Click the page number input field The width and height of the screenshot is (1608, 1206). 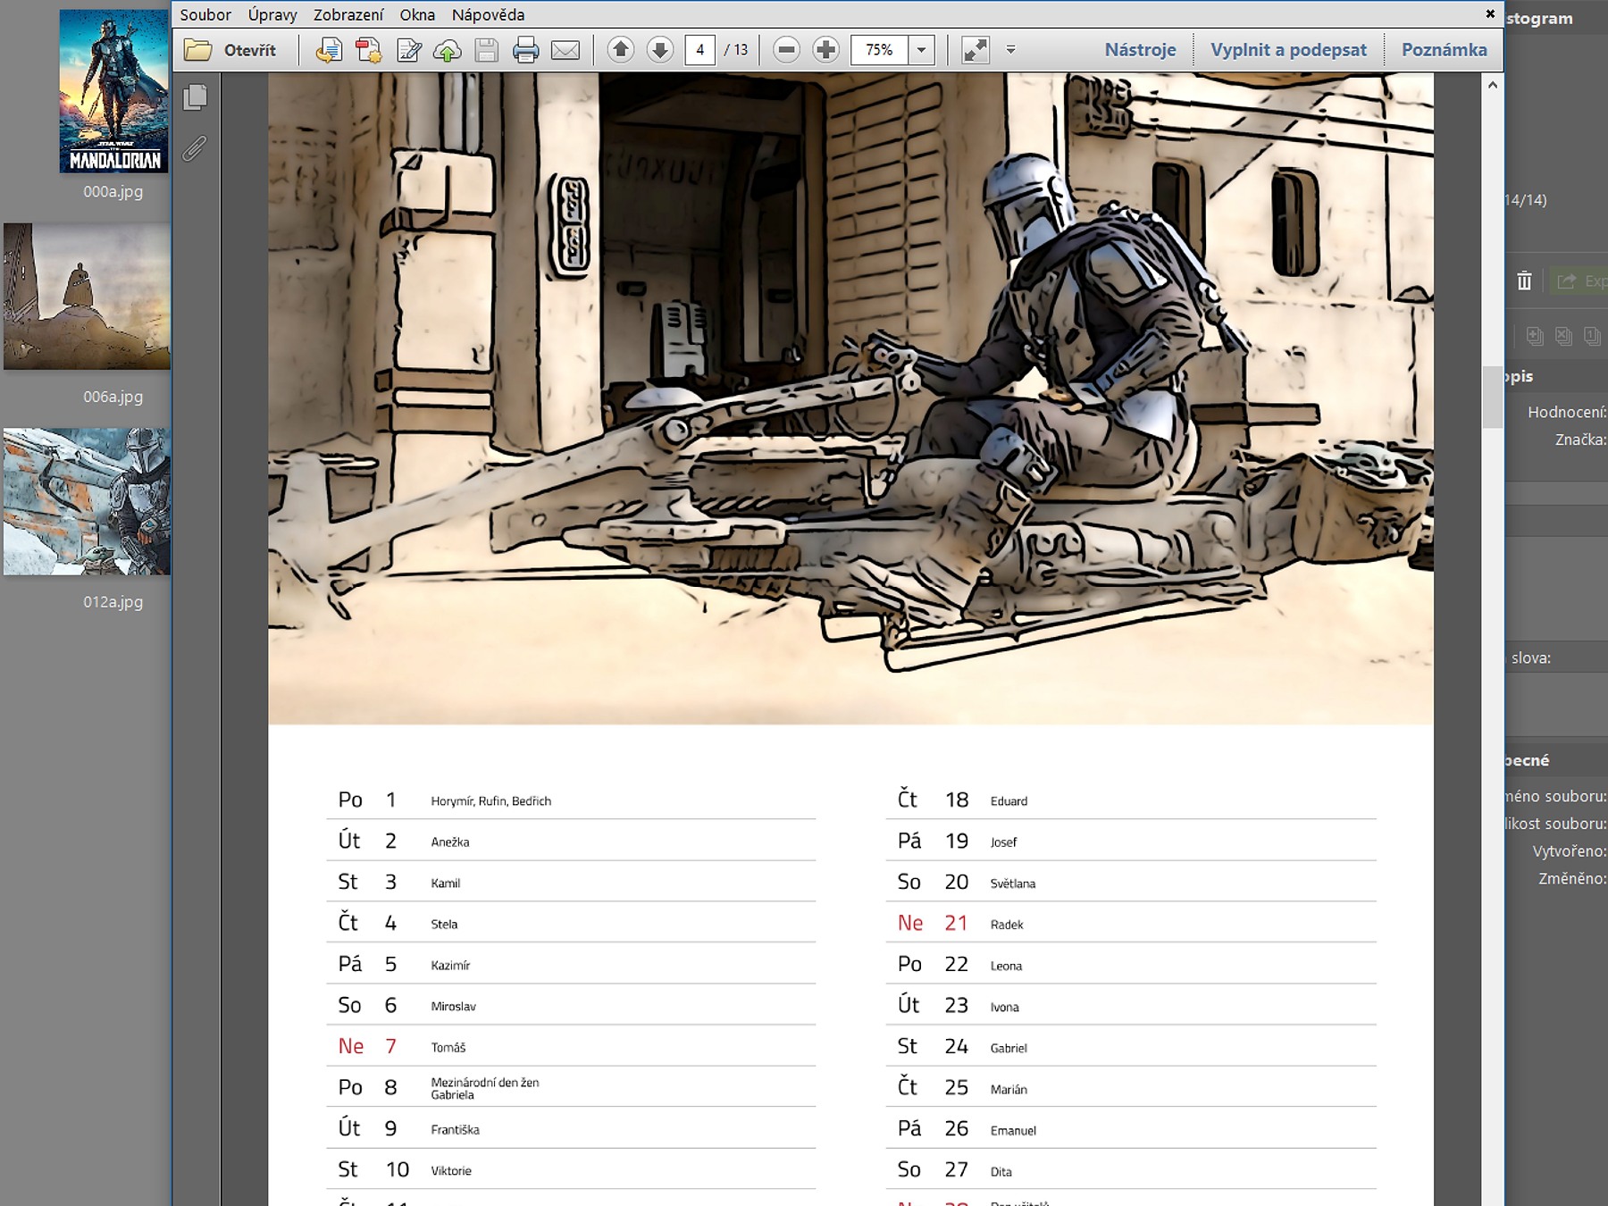tap(699, 50)
